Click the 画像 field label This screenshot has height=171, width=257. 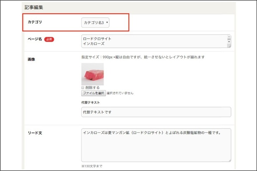pyautogui.click(x=31, y=59)
